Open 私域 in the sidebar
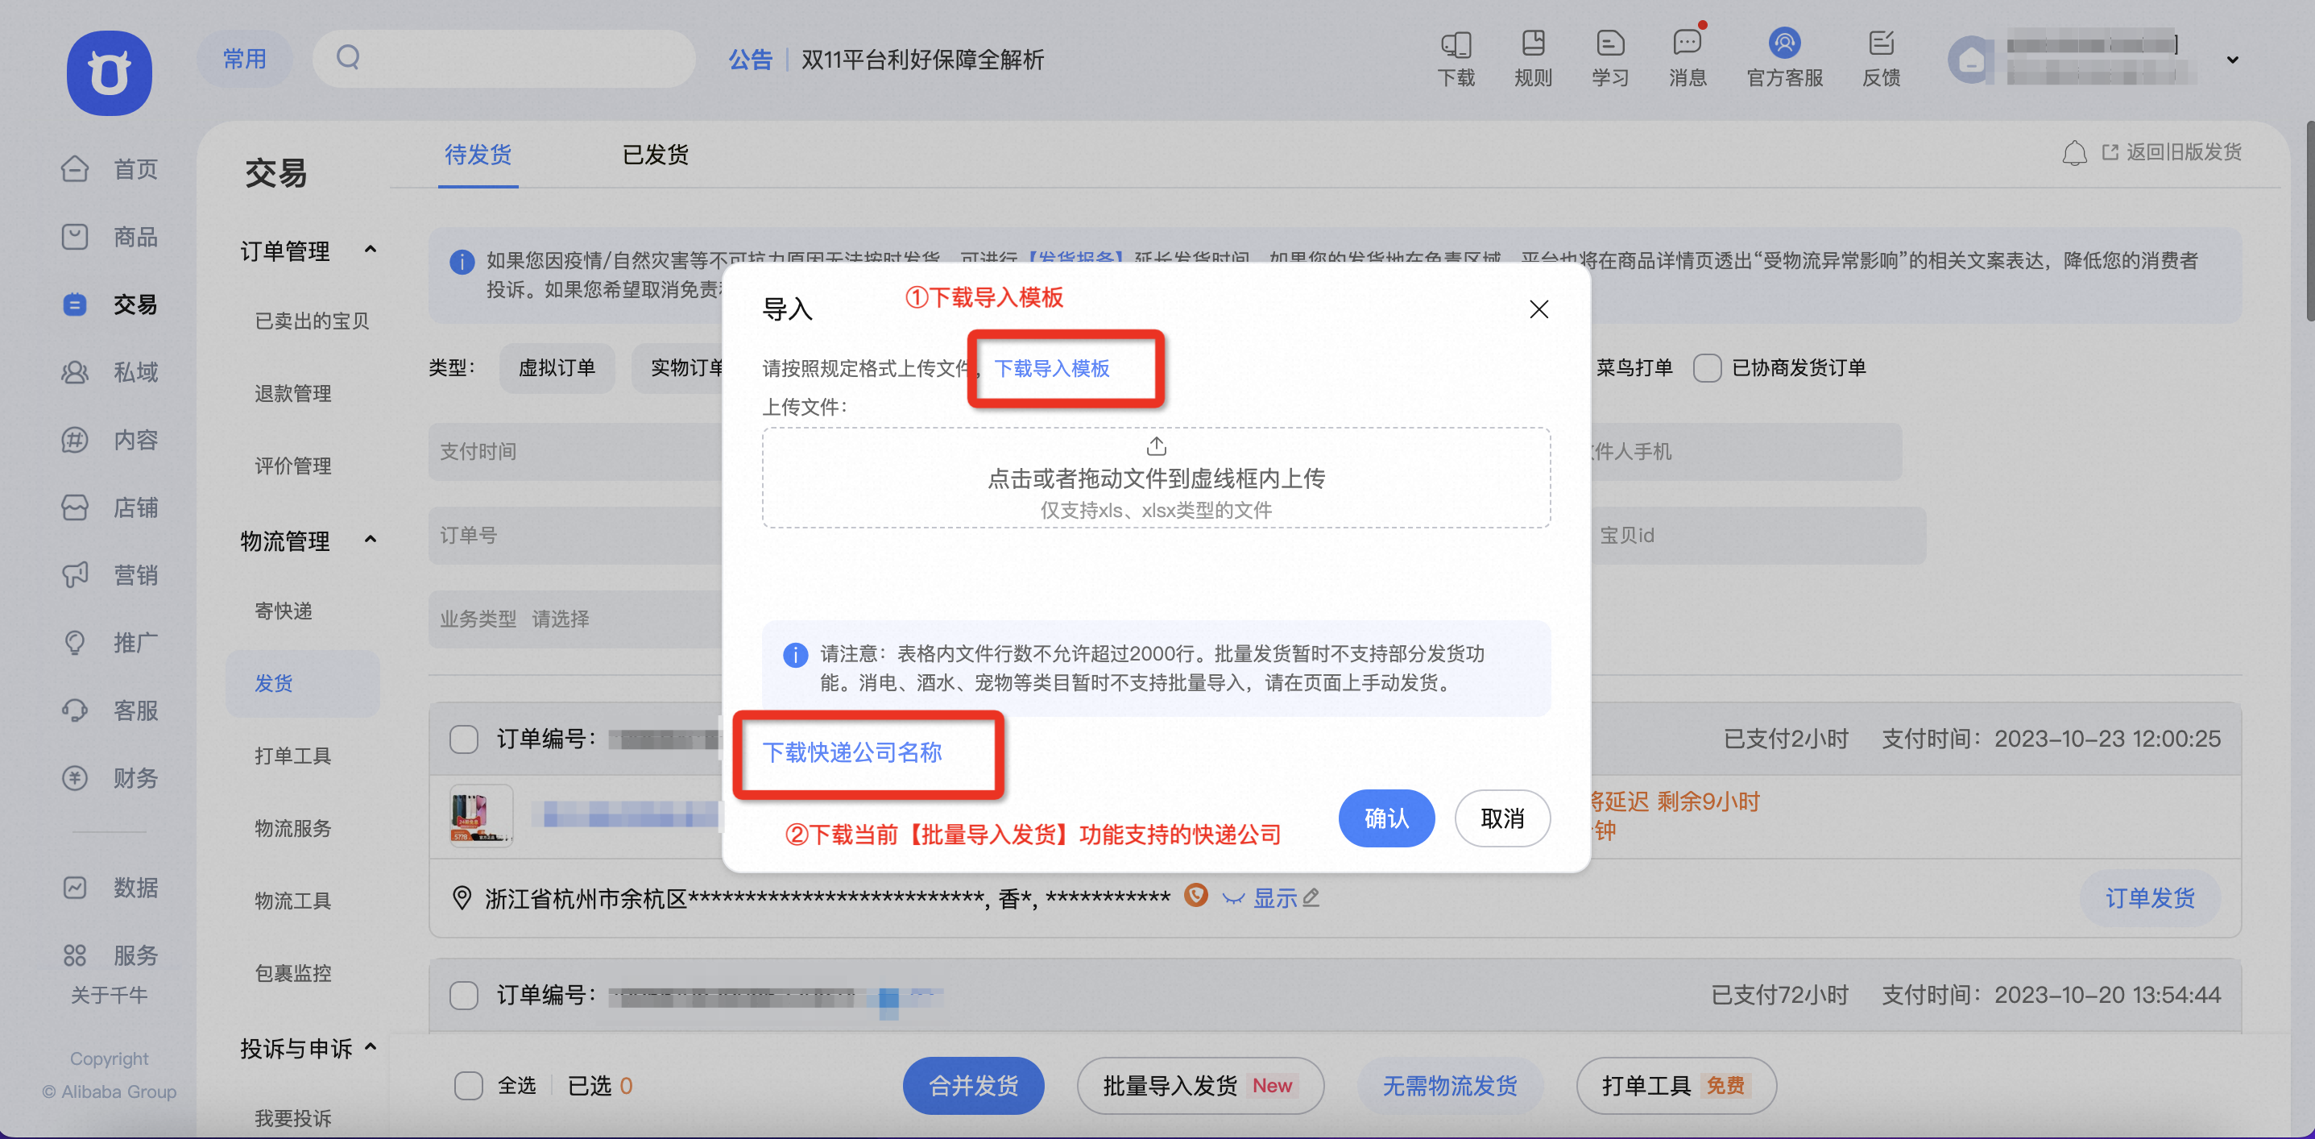The width and height of the screenshot is (2315, 1139). 110,372
